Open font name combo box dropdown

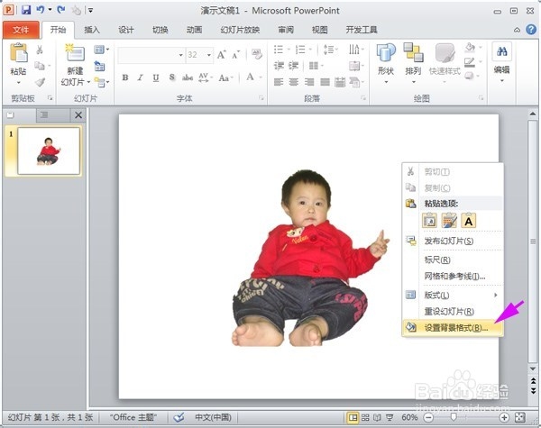(181, 55)
